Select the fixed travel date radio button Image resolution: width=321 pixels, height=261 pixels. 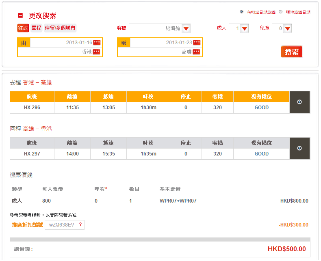(x=242, y=12)
